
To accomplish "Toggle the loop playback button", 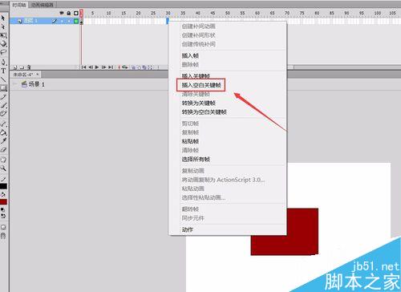I will [x=125, y=67].
